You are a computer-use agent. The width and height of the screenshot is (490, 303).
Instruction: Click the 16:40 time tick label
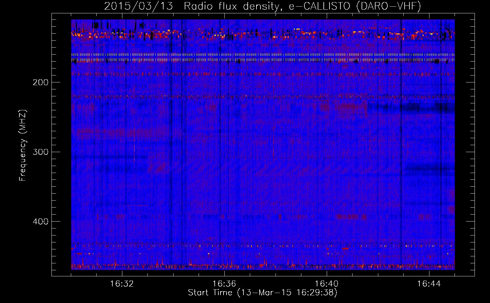(x=327, y=284)
